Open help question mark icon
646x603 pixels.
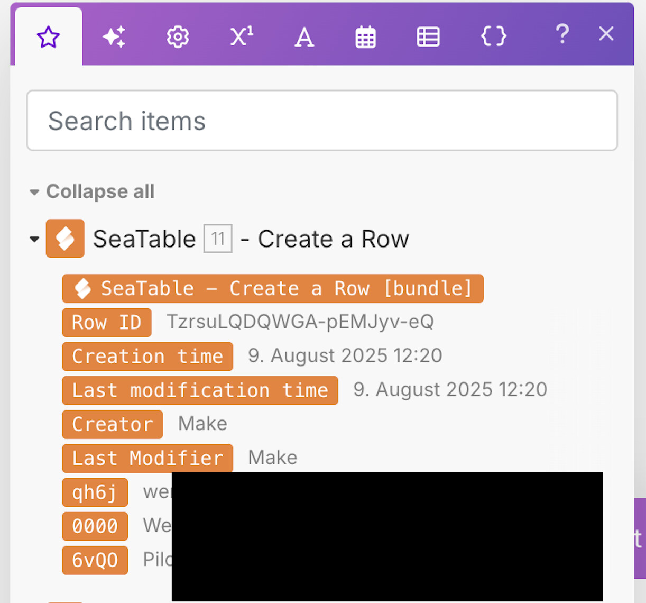tap(562, 35)
